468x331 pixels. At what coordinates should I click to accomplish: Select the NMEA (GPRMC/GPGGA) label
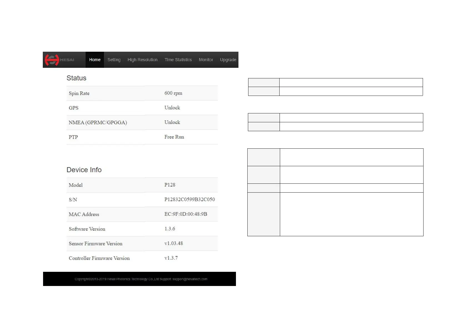coord(98,123)
